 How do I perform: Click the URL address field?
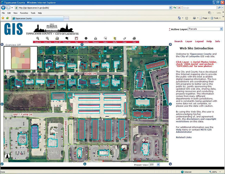pos(92,8)
